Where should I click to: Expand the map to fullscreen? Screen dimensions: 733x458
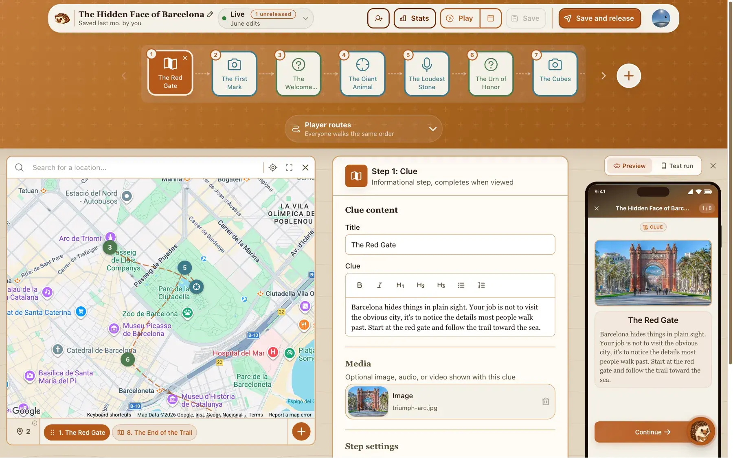point(289,167)
